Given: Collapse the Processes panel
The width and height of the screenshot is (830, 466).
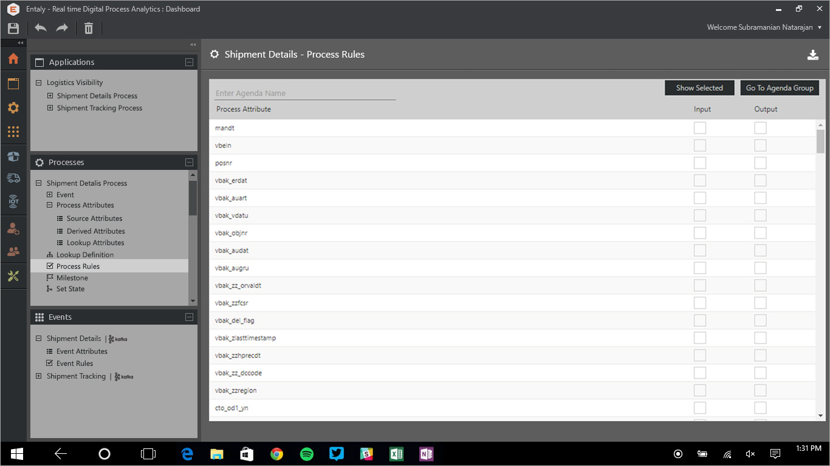Looking at the screenshot, I should pos(189,163).
